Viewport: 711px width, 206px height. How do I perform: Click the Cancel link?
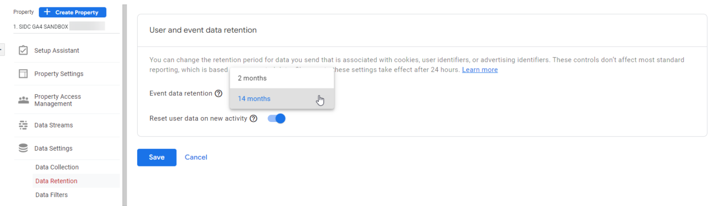196,157
